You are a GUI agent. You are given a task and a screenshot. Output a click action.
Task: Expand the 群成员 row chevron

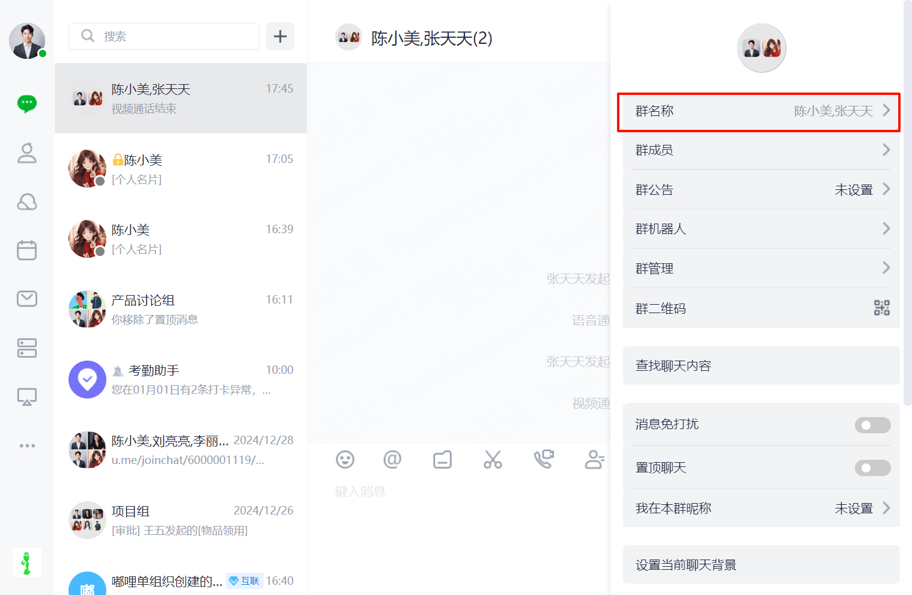click(886, 150)
